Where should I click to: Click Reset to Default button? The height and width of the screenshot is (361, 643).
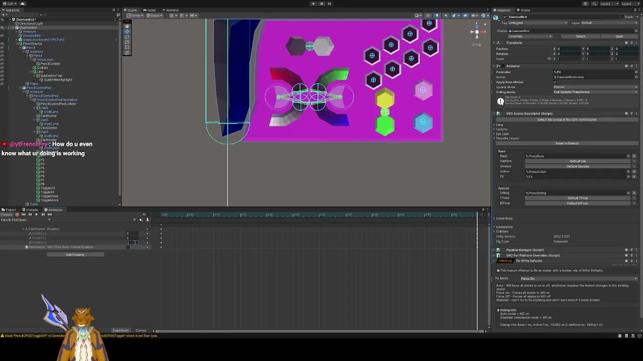(567, 143)
